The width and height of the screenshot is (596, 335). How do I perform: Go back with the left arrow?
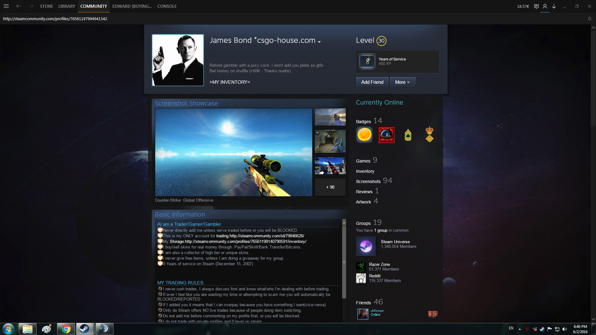19,6
